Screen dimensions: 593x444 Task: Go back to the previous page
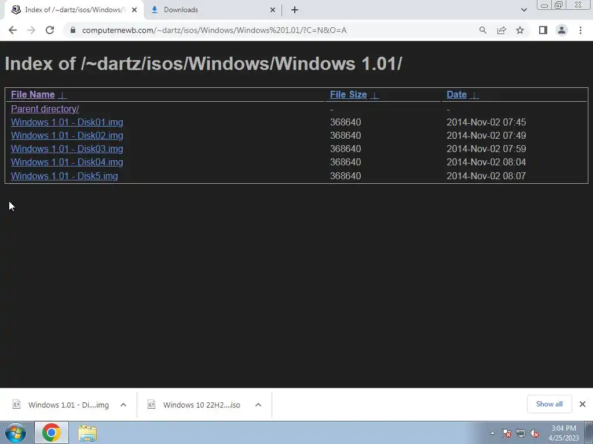point(13,30)
